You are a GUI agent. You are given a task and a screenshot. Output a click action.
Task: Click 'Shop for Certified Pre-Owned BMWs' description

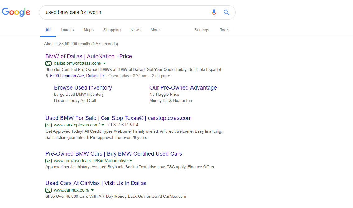(x=134, y=70)
